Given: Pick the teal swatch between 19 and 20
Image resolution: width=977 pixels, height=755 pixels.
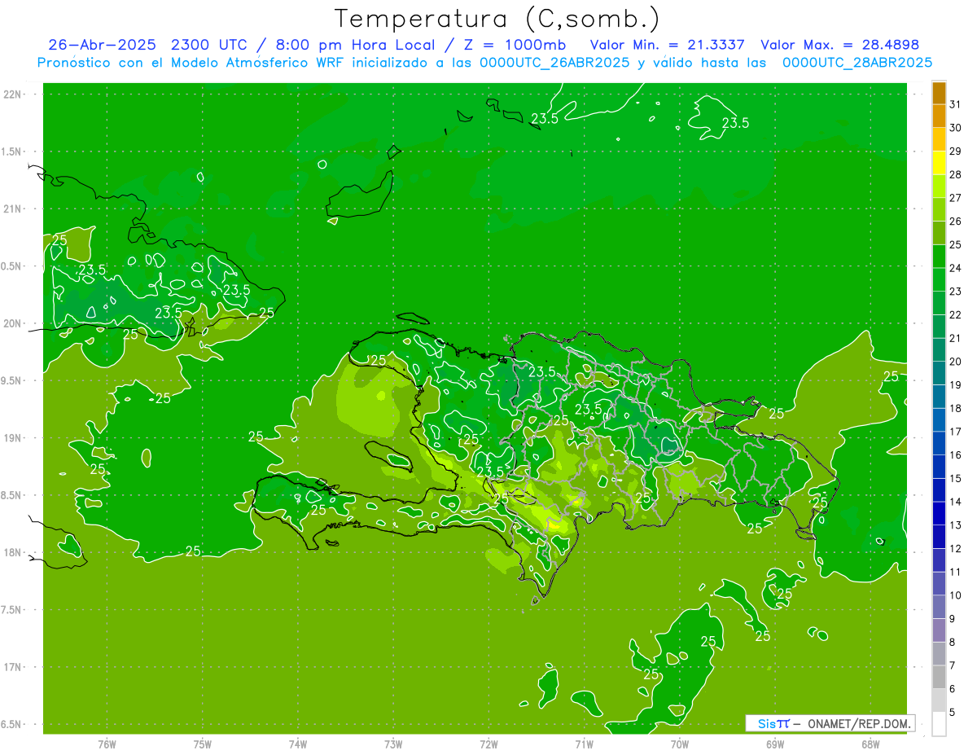Looking at the screenshot, I should coord(940,373).
